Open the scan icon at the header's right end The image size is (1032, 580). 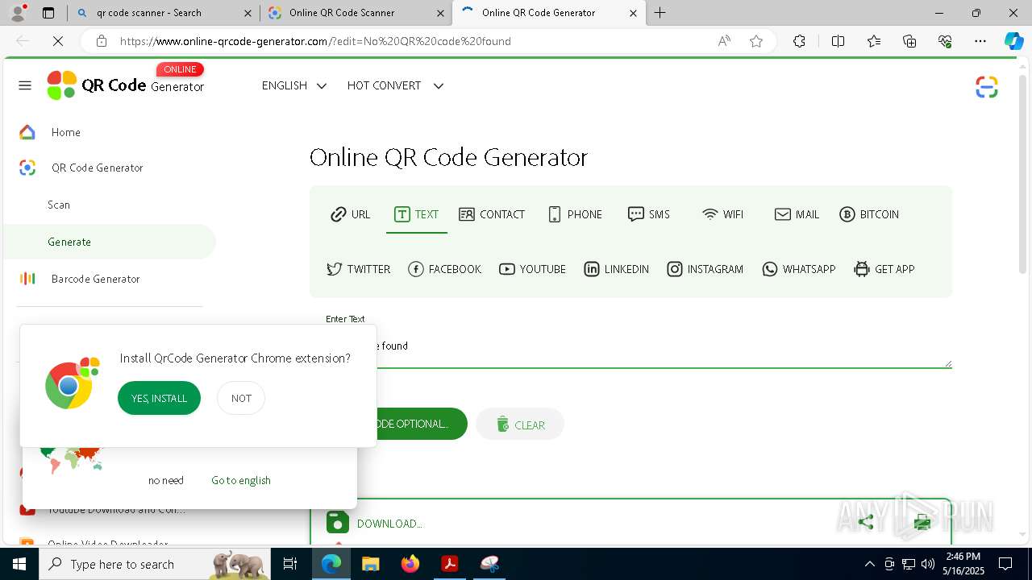[x=987, y=87]
